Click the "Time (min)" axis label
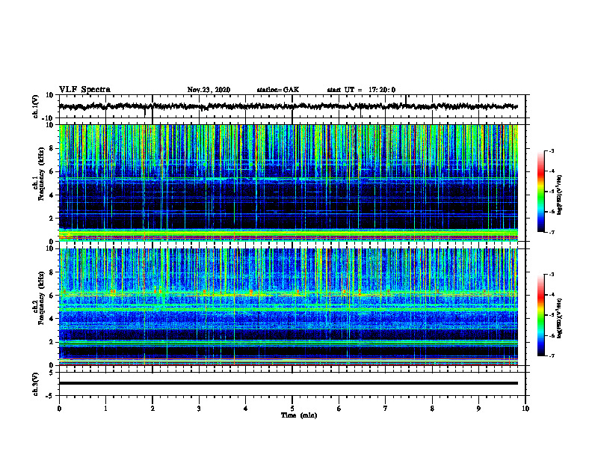This screenshot has height=458, width=592. coord(299,415)
